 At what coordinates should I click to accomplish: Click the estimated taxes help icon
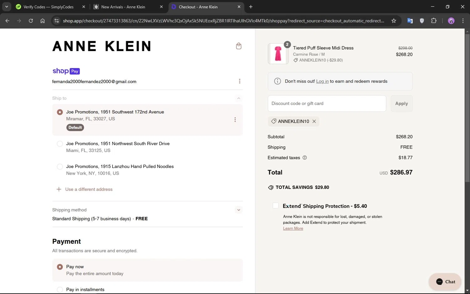click(x=305, y=158)
